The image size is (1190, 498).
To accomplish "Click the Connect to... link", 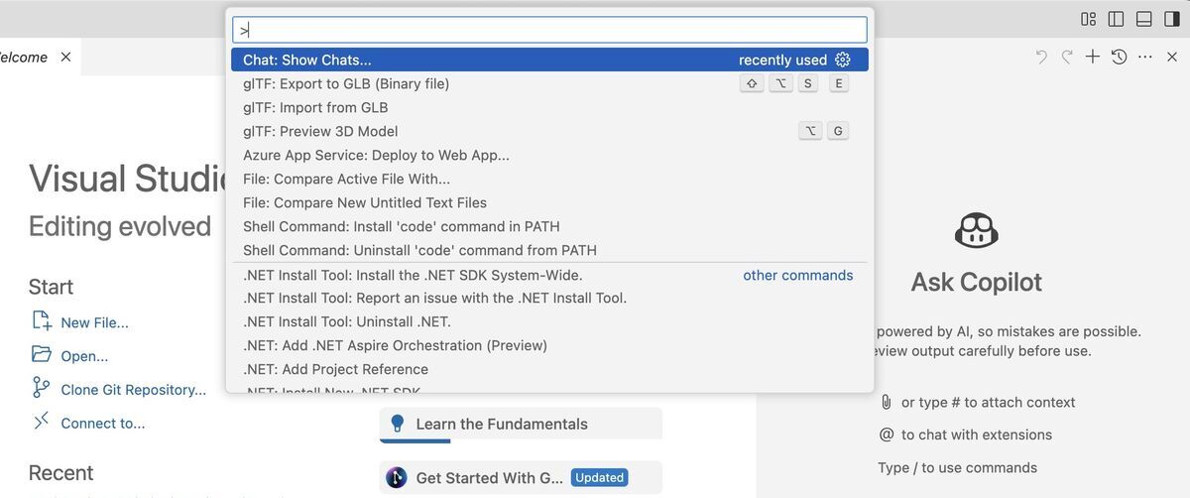I will click(x=103, y=423).
